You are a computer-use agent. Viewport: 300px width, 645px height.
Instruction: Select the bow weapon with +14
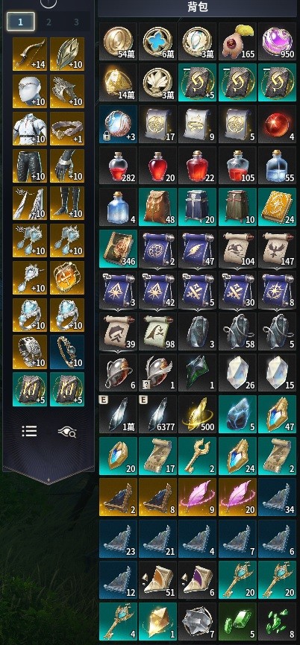(x=30, y=54)
